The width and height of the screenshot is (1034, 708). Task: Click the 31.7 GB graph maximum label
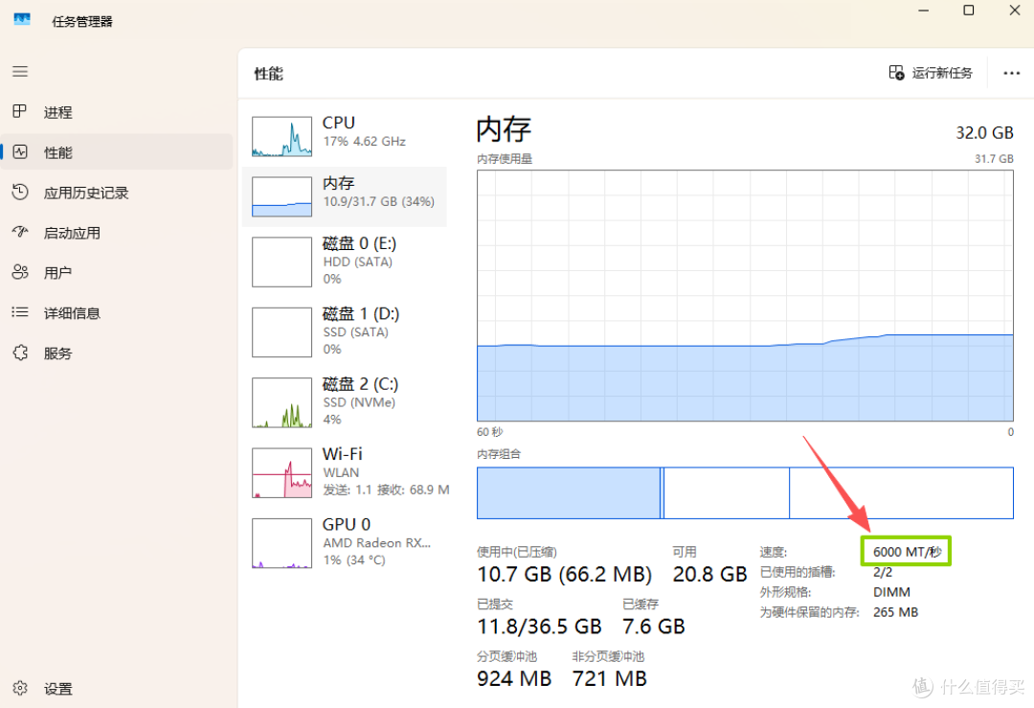[x=994, y=159]
